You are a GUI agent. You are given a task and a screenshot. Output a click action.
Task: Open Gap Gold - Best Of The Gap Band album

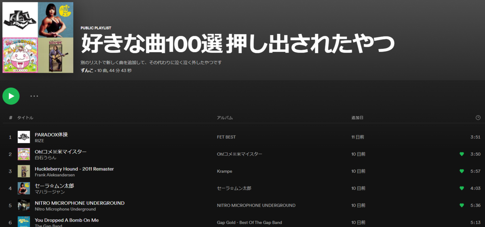(x=249, y=223)
